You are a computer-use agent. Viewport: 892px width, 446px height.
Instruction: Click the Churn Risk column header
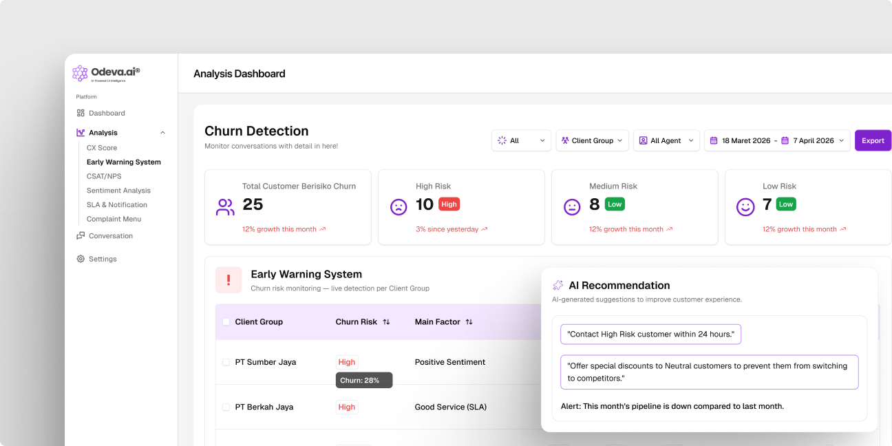(x=357, y=321)
